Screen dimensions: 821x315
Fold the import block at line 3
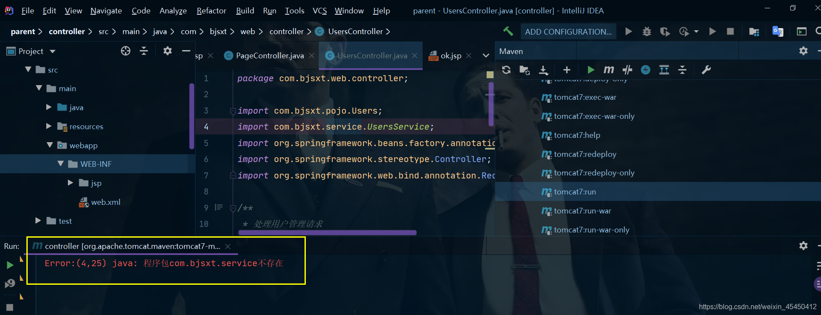(x=233, y=111)
